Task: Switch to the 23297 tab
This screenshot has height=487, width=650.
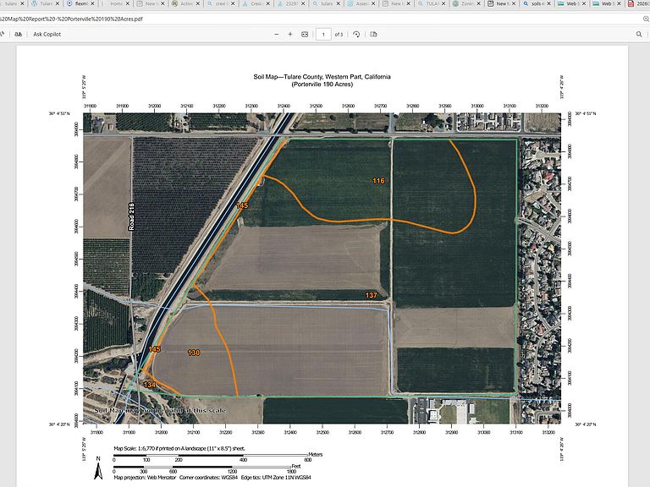Action: (292, 3)
